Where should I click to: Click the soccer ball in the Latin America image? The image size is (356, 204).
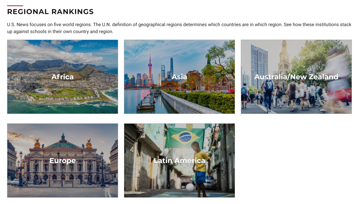click(190, 187)
